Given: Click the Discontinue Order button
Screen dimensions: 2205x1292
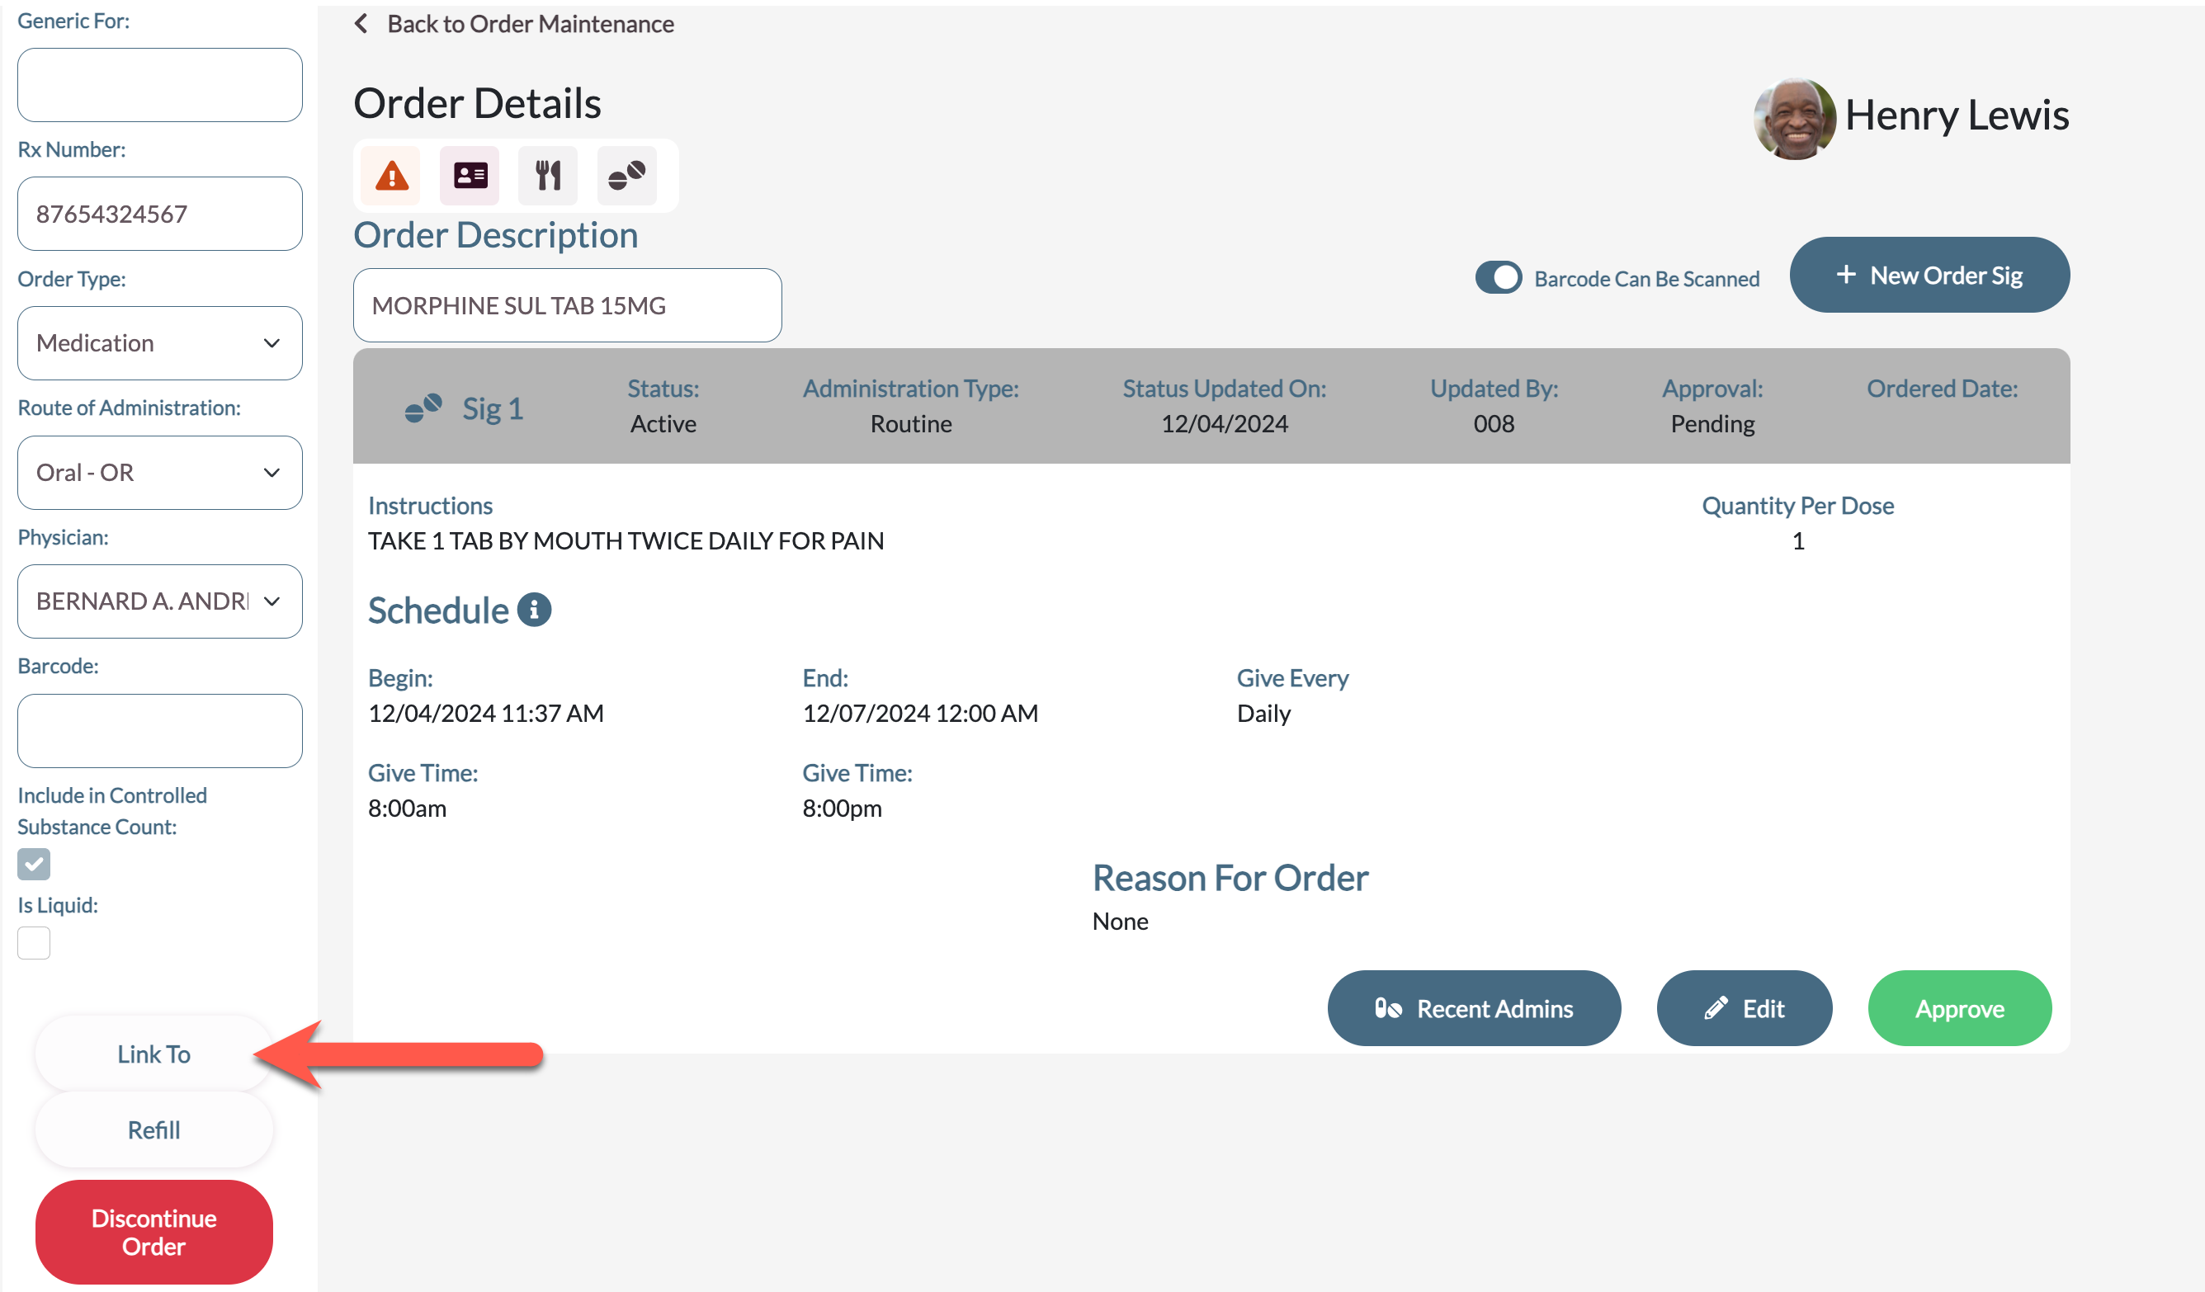Looking at the screenshot, I should click(x=154, y=1232).
